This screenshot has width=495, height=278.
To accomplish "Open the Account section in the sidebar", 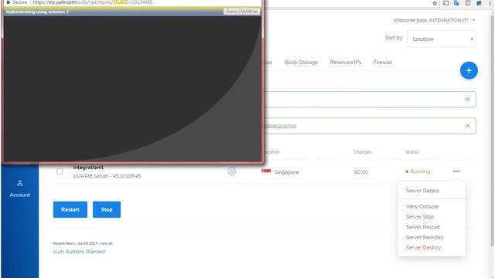I will [x=19, y=188].
